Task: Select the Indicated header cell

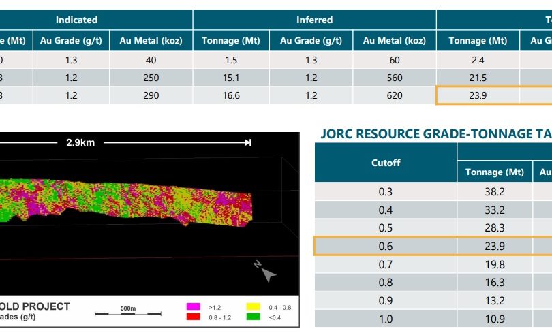Action: click(76, 20)
